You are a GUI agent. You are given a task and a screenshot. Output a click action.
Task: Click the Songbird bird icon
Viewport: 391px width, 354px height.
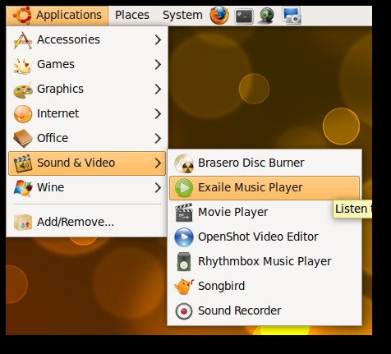184,287
